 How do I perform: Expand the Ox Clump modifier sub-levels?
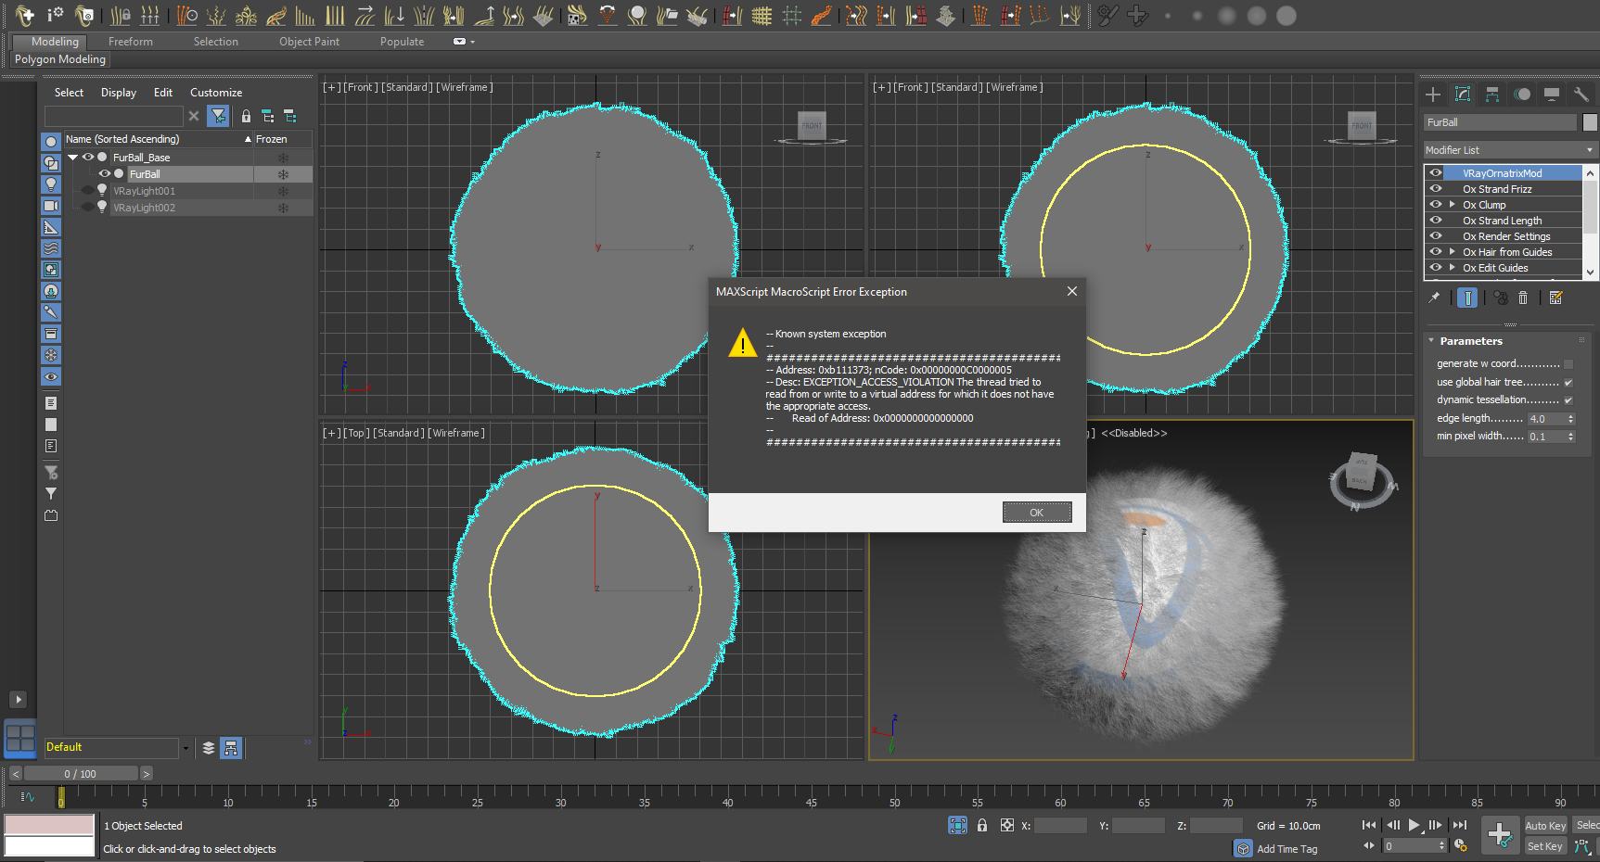1453,205
